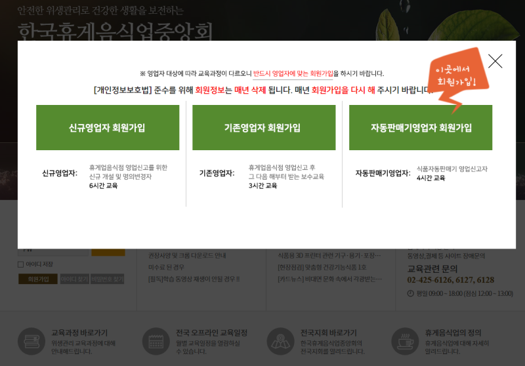Click the 3시간 교육 text
This screenshot has width=525, height=366.
click(262, 186)
